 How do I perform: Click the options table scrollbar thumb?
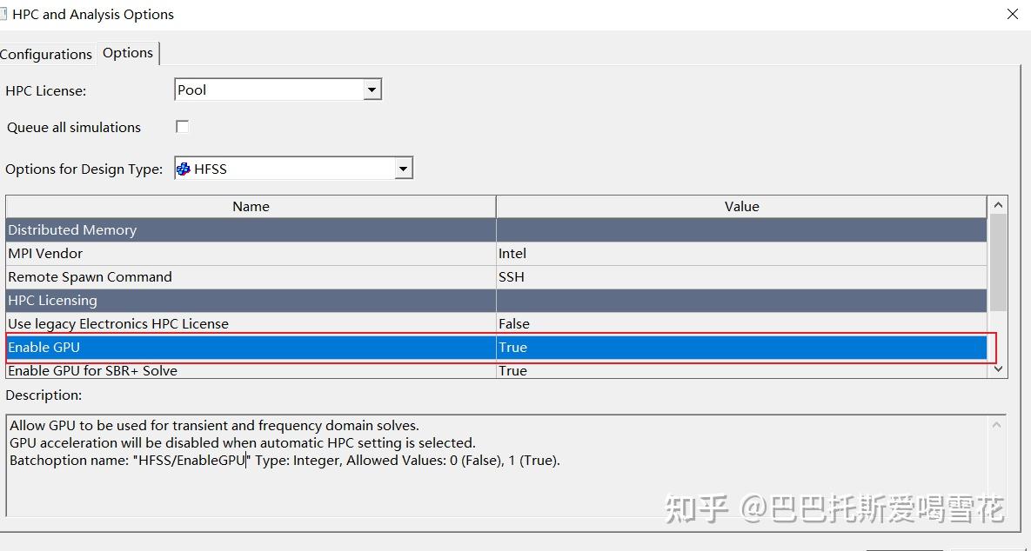coord(998,262)
